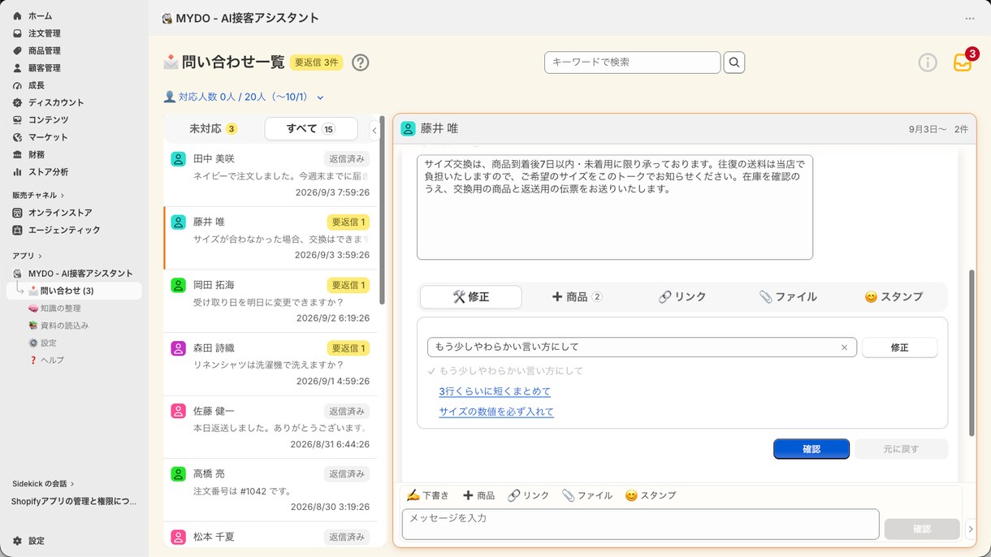
Task: Click 元に戻す button
Action: pyautogui.click(x=901, y=449)
